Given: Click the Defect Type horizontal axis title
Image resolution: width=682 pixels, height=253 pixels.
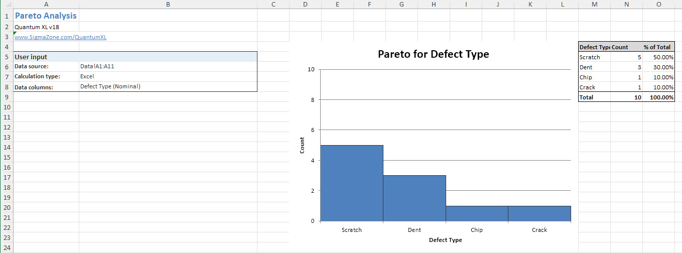Looking at the screenshot, I should (445, 240).
